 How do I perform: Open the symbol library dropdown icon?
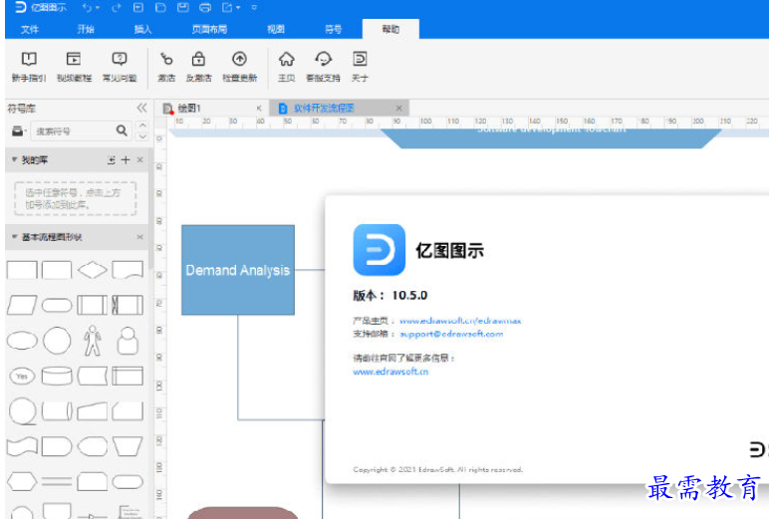pyautogui.click(x=18, y=130)
